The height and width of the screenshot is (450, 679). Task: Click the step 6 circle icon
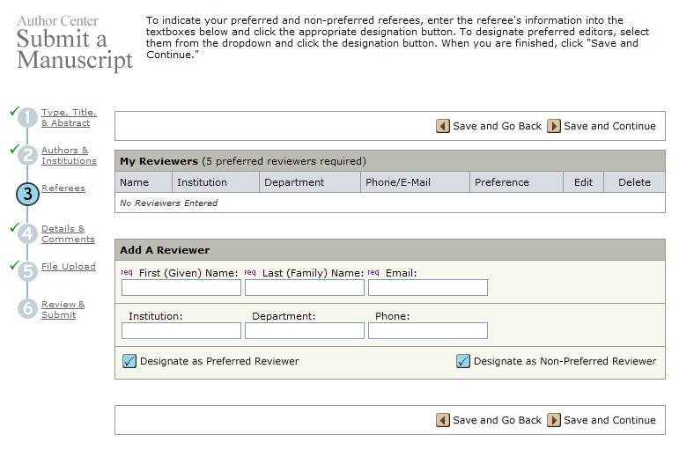(x=28, y=310)
